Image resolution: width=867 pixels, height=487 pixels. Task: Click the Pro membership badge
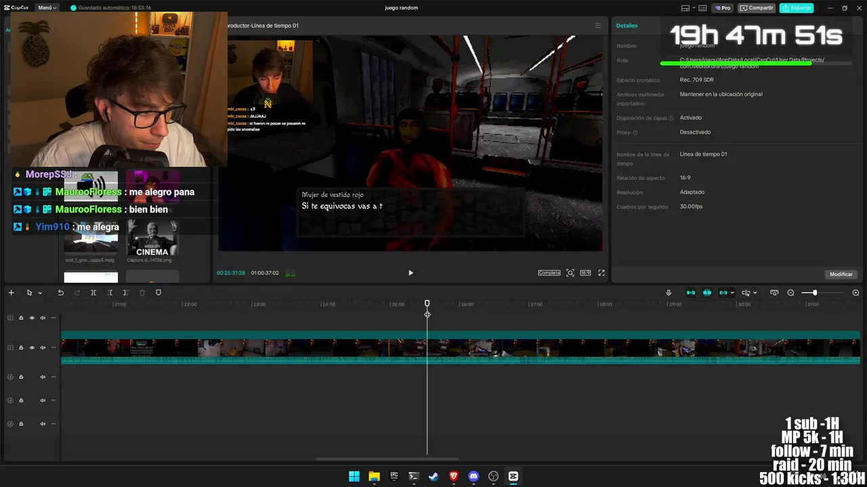(x=723, y=8)
